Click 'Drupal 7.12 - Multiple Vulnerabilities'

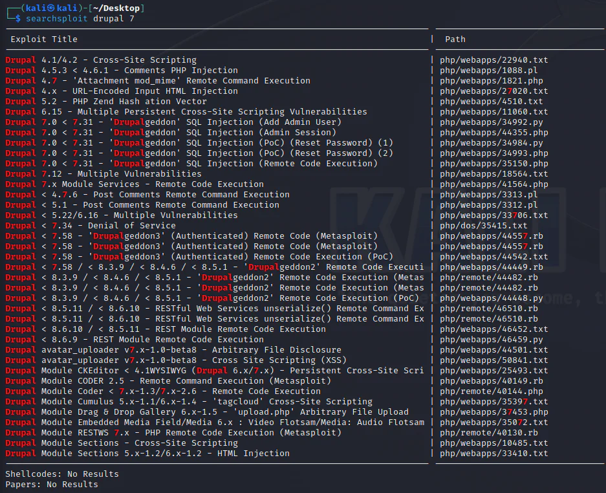pos(103,174)
